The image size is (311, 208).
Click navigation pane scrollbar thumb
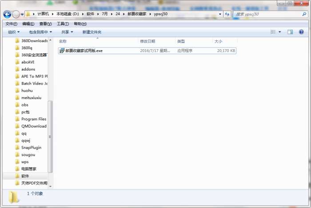click(x=50, y=137)
